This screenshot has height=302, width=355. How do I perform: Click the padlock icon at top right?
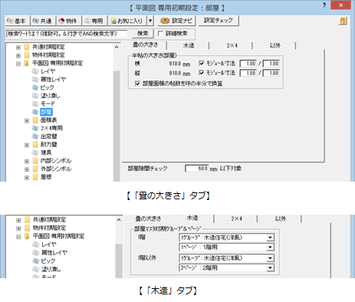pyautogui.click(x=343, y=21)
